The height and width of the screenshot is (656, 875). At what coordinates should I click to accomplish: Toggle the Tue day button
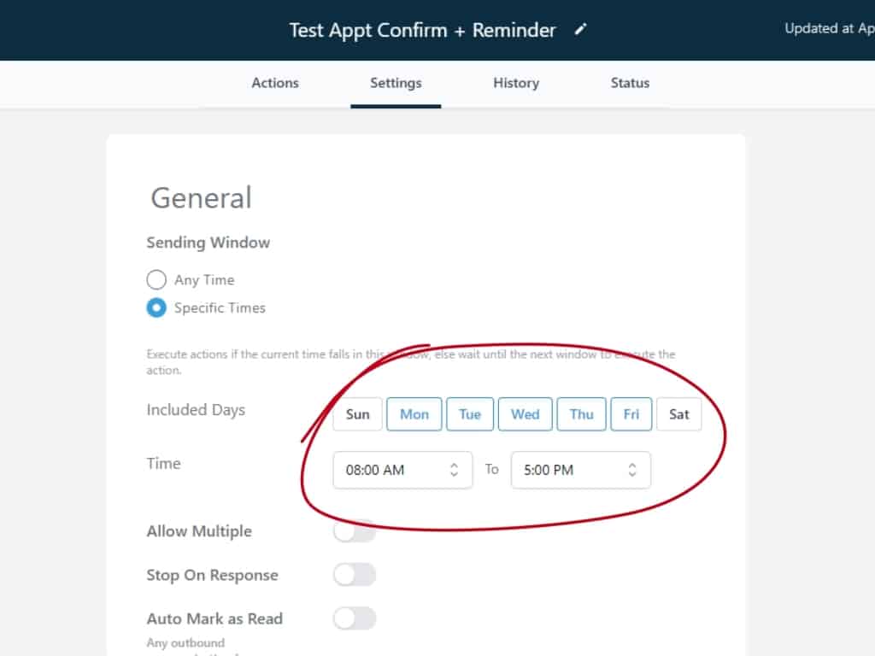coord(470,414)
